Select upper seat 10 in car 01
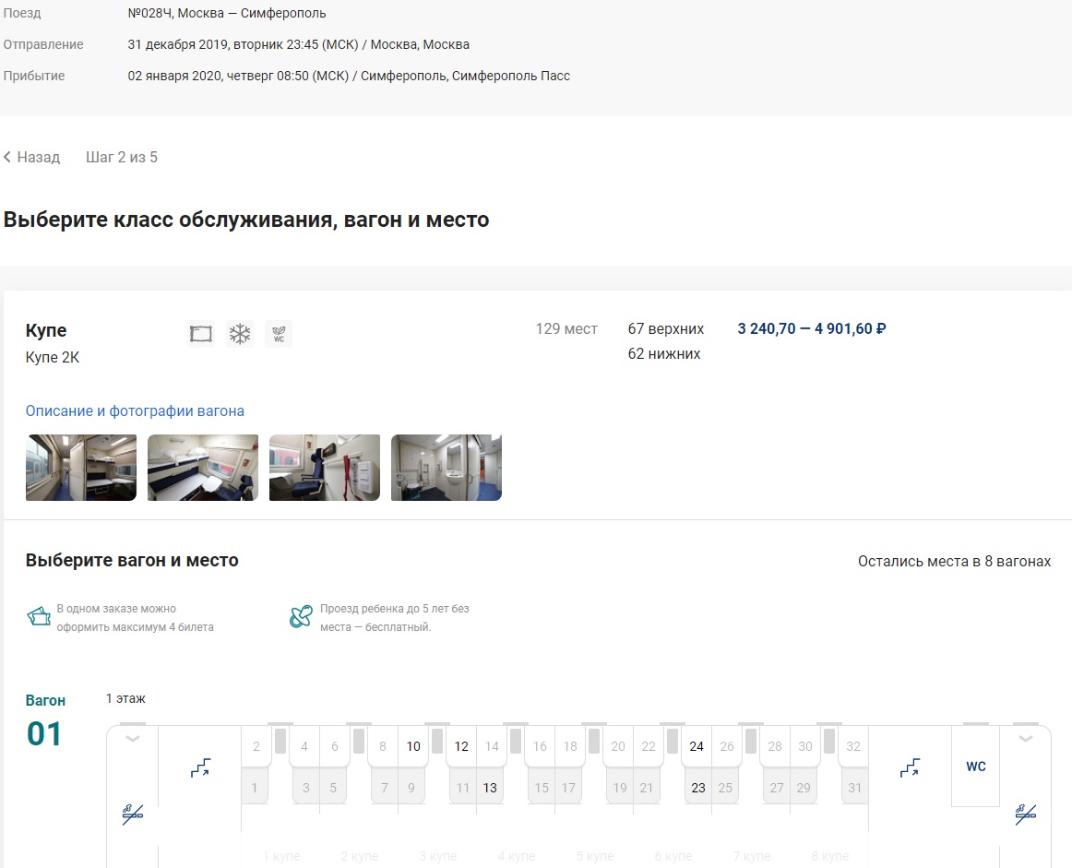1072x868 pixels. coord(413,746)
